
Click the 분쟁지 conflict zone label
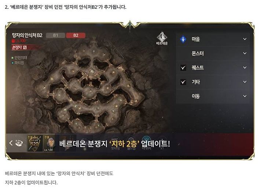point(17,48)
